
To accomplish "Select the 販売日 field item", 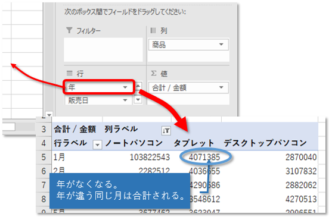I will (98, 100).
